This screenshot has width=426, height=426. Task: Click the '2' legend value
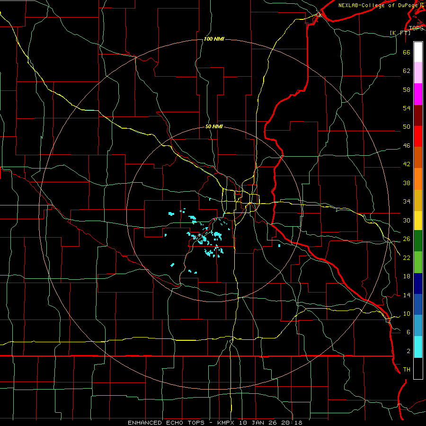pos(408,351)
